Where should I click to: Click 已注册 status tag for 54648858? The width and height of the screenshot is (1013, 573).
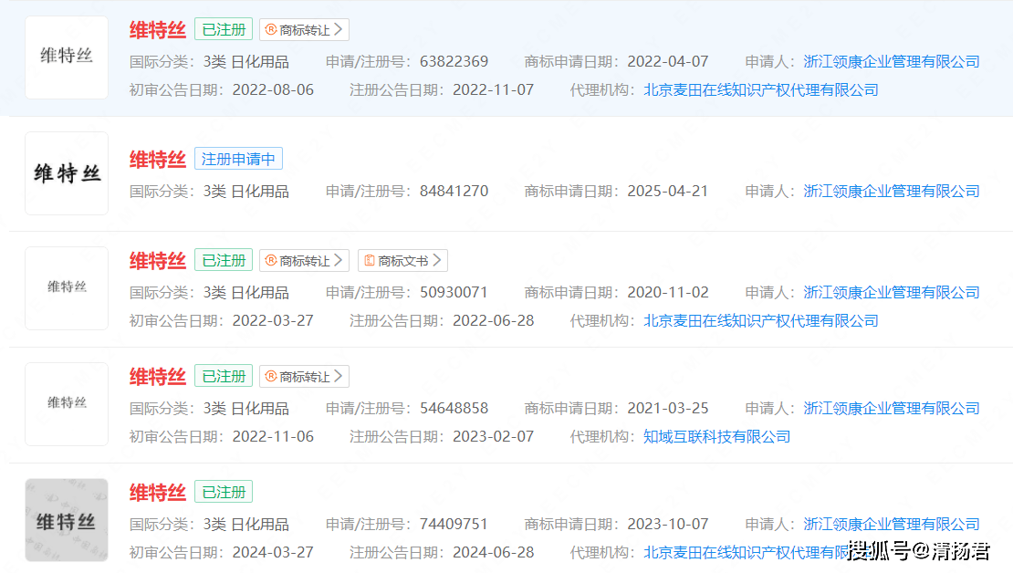[224, 377]
